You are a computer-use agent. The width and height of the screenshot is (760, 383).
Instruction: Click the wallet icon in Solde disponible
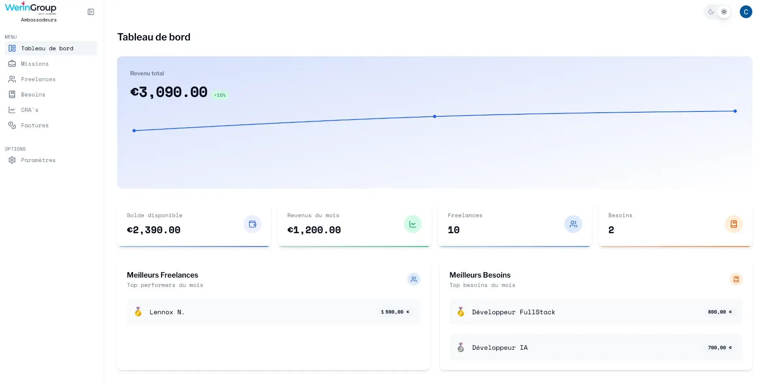click(252, 224)
